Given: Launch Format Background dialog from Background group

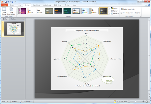Looking at the screenshot, I should [x=140, y=16].
